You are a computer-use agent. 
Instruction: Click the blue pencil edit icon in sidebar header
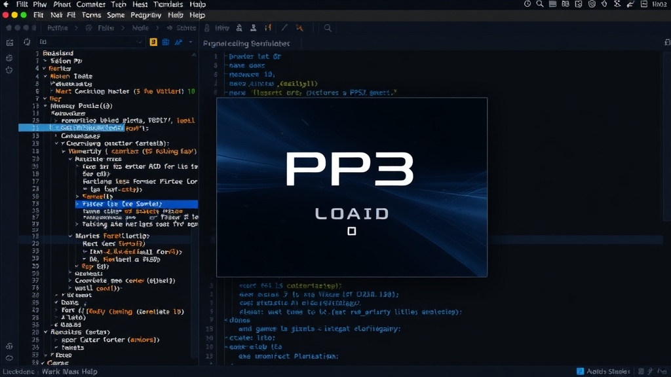click(x=178, y=42)
